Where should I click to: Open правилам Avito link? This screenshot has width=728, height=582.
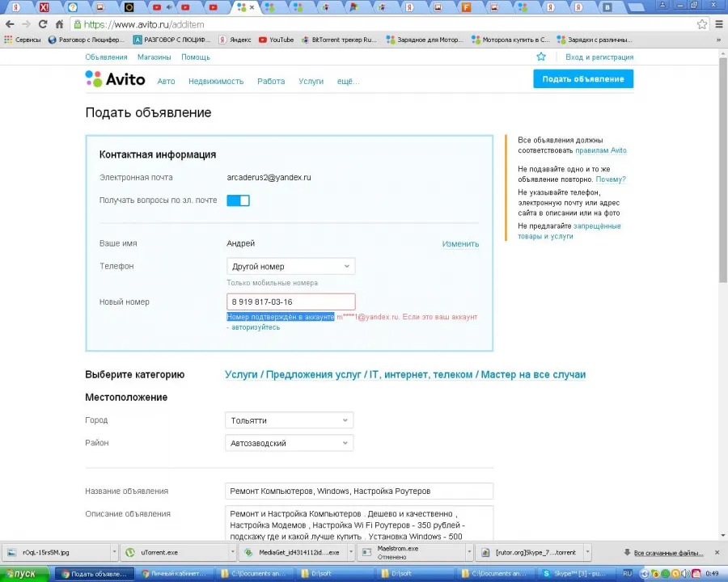click(x=601, y=150)
